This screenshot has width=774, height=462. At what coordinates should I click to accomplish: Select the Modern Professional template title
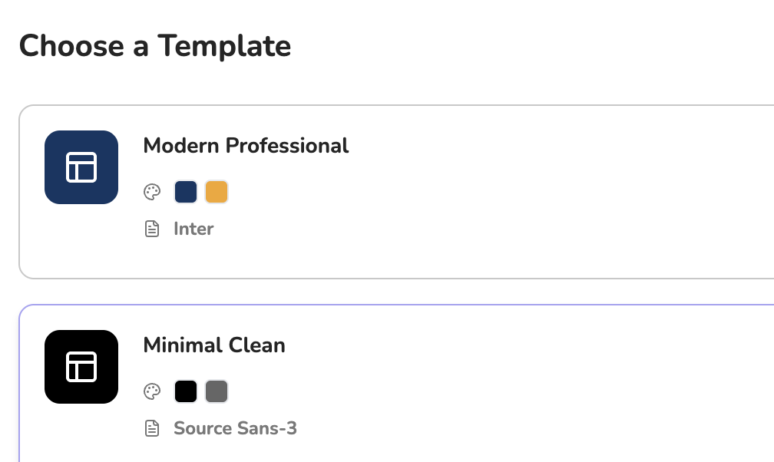(x=246, y=146)
